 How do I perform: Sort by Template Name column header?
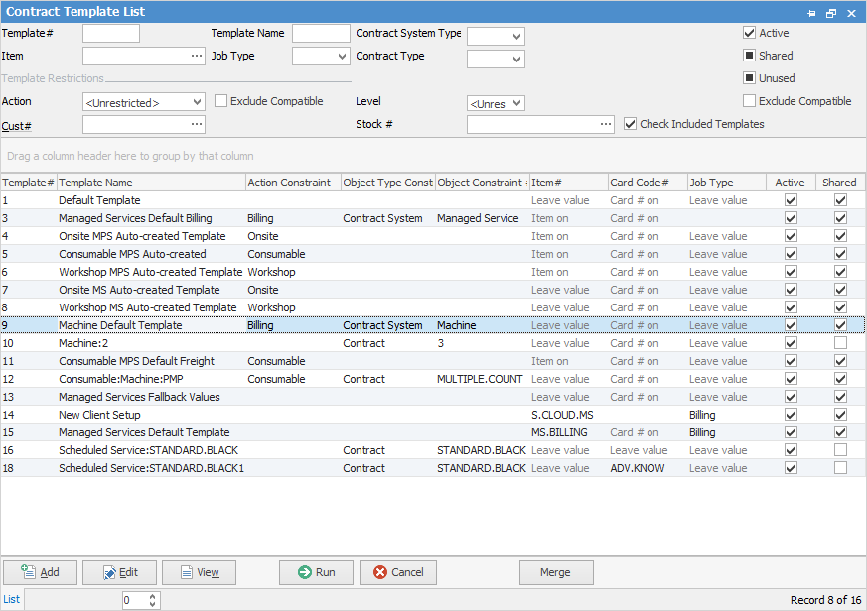(151, 183)
